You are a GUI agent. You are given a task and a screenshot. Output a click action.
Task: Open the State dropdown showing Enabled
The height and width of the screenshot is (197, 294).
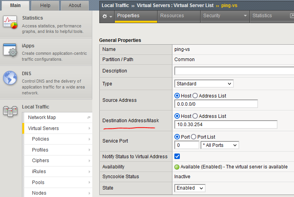190,188
